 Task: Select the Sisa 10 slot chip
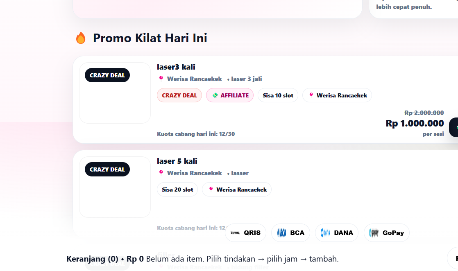click(x=278, y=95)
